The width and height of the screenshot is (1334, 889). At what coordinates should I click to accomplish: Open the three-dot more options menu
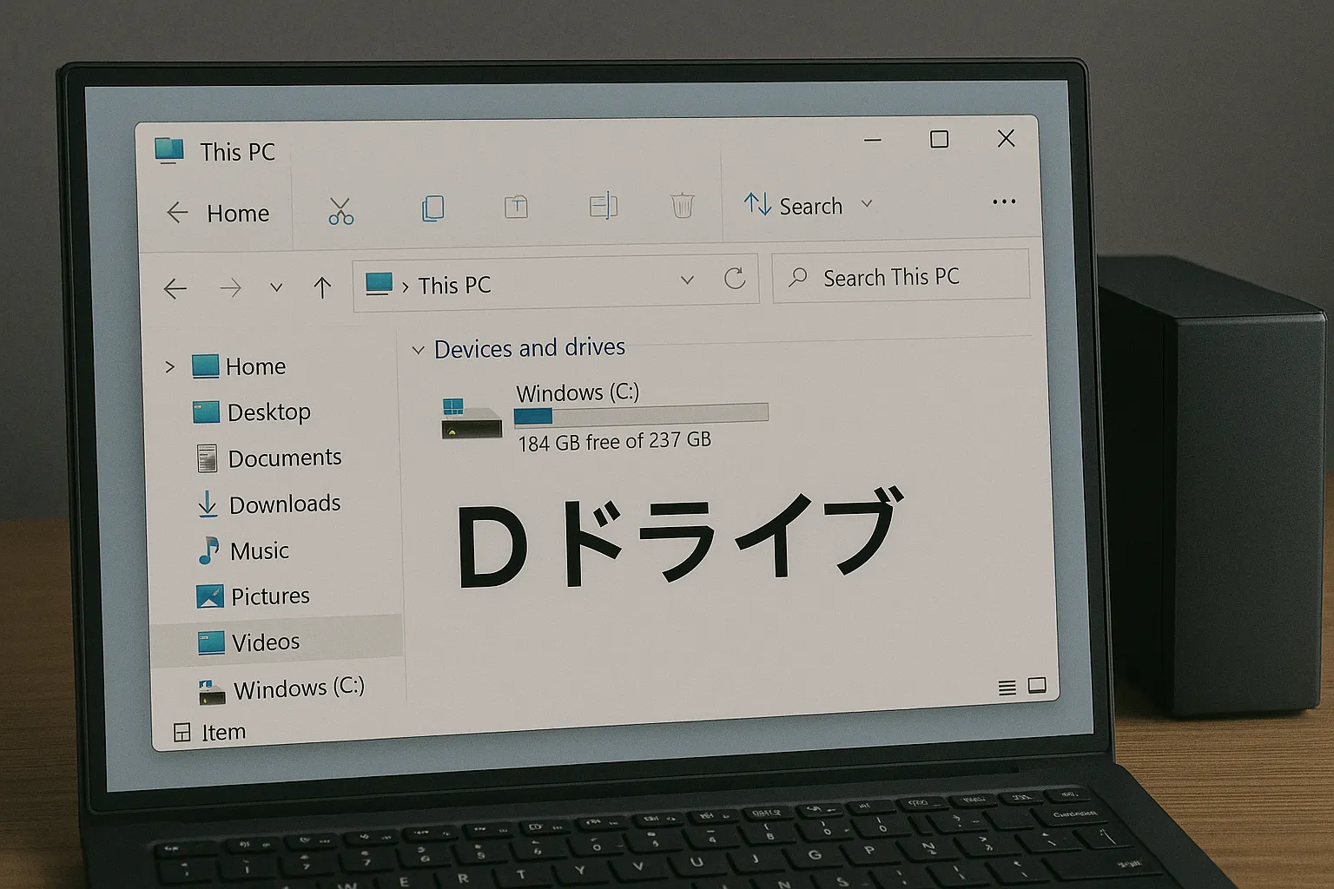(1004, 201)
